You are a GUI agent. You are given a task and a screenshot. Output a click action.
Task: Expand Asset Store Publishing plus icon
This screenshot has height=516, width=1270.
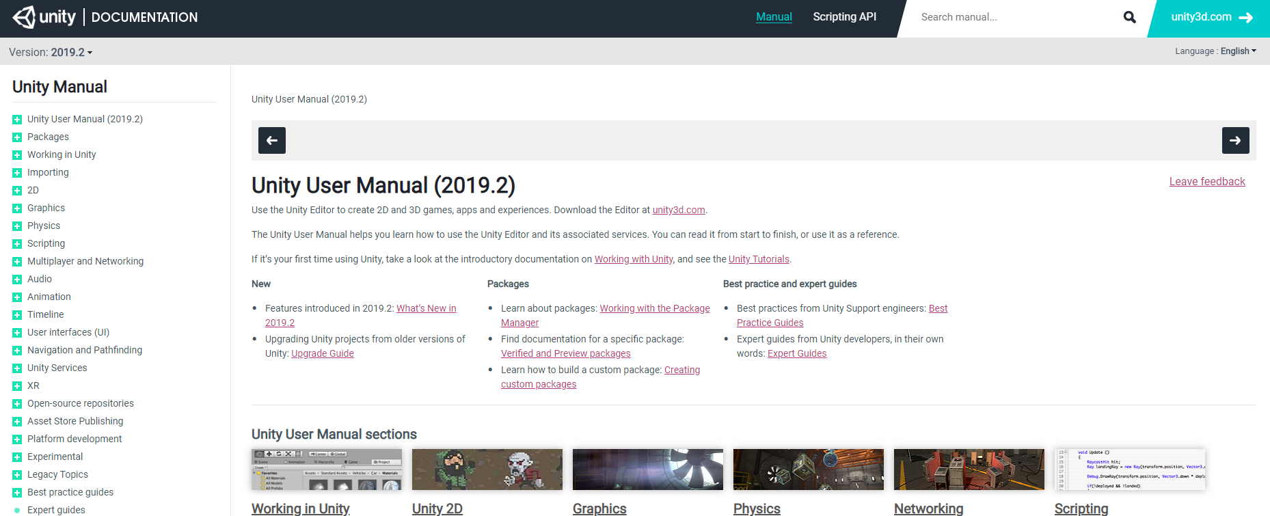17,422
